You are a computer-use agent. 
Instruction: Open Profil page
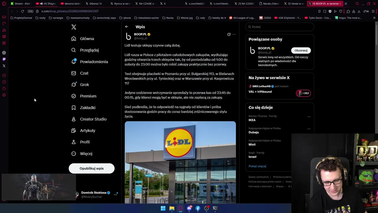point(80,142)
